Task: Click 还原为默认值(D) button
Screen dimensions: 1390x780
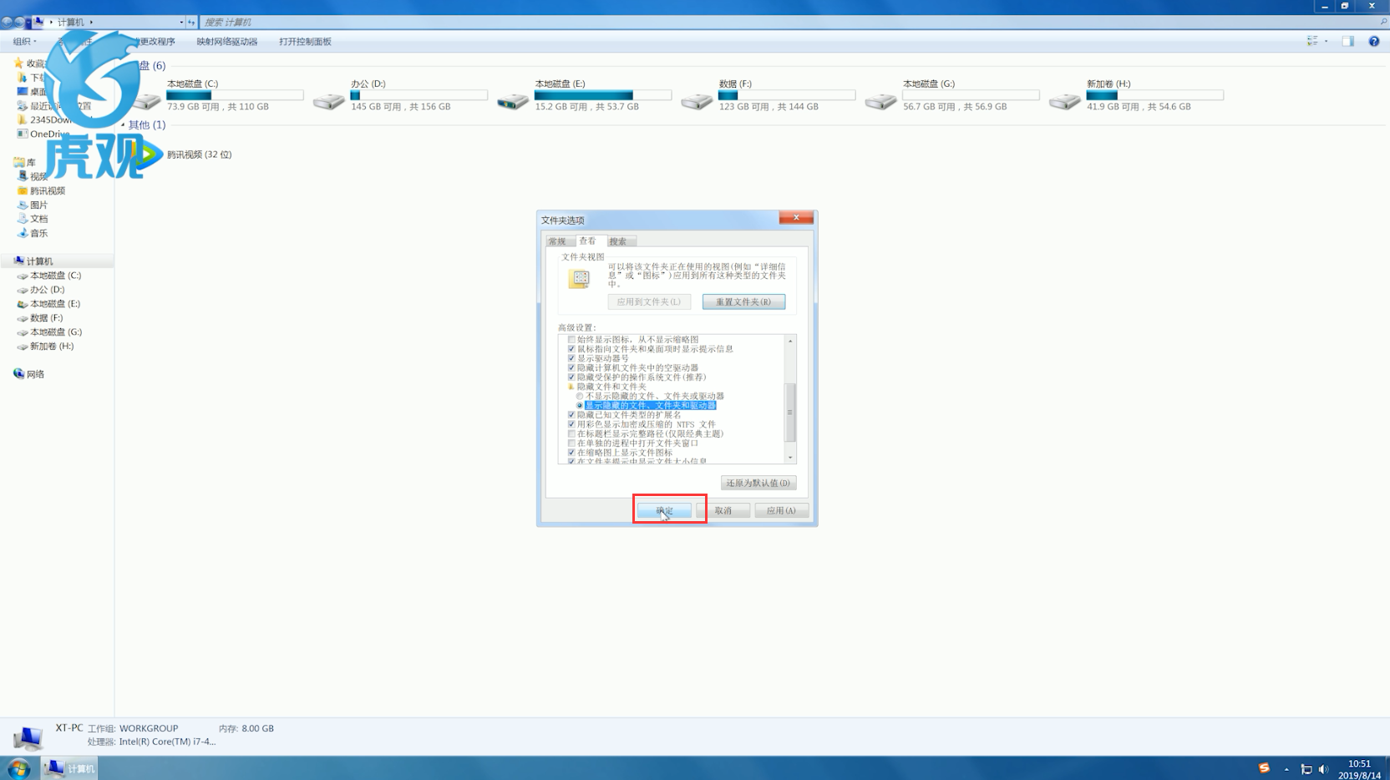Action: click(758, 483)
